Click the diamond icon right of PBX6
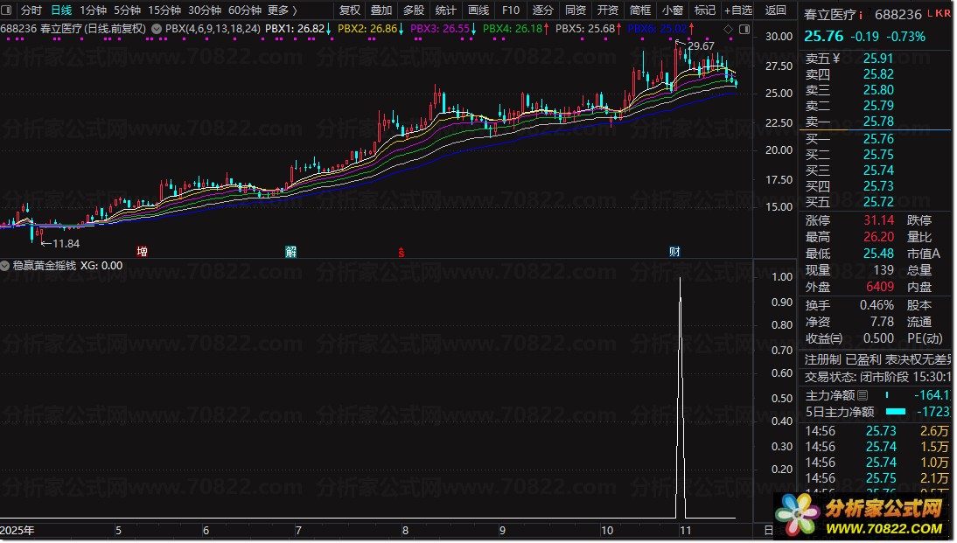The width and height of the screenshot is (957, 543). coord(729,29)
